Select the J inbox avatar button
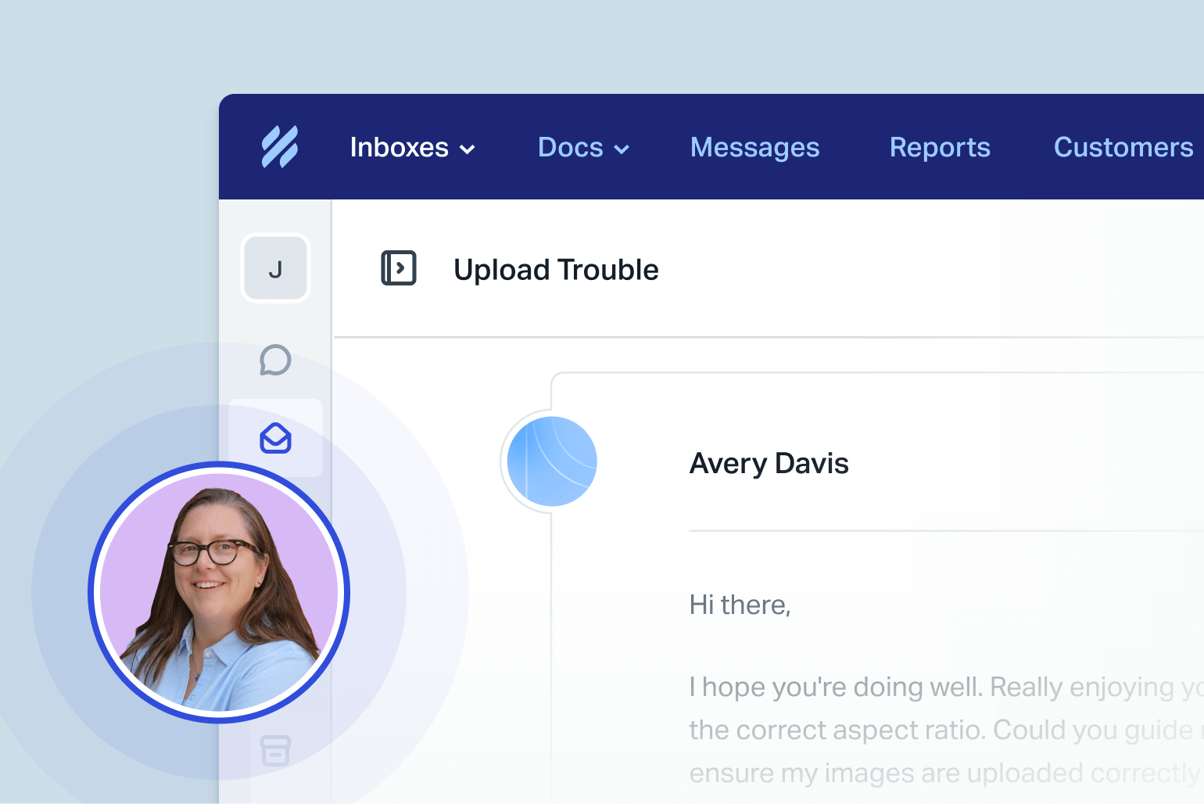The image size is (1204, 804). point(275,268)
